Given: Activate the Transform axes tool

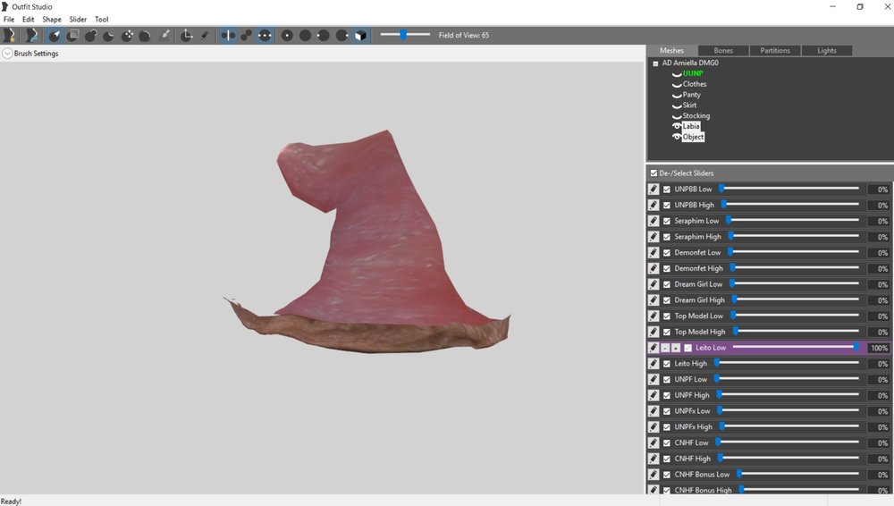Looking at the screenshot, I should 187,36.
